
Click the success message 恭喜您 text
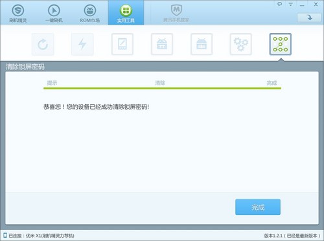point(96,107)
